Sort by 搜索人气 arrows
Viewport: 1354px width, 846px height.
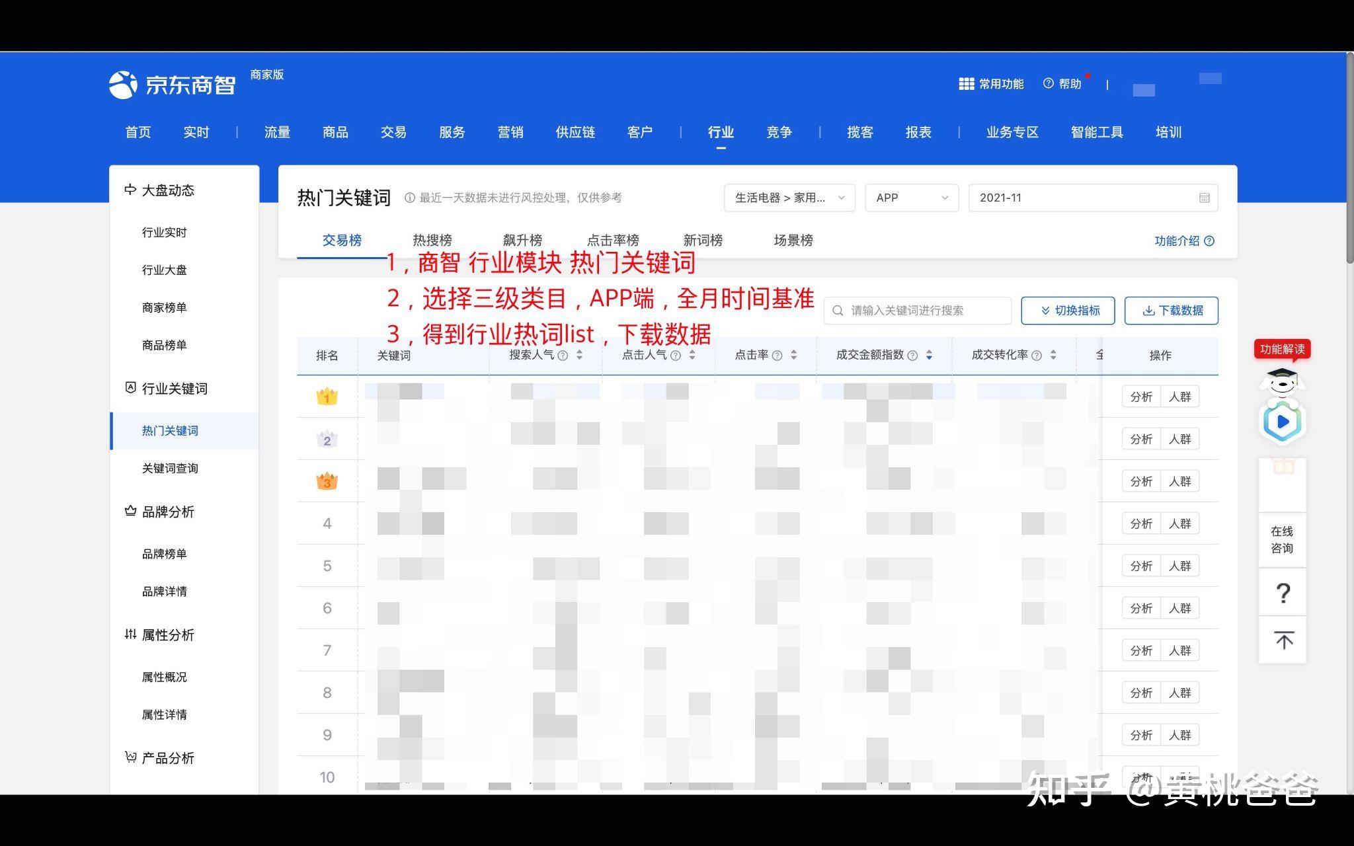pyautogui.click(x=579, y=355)
